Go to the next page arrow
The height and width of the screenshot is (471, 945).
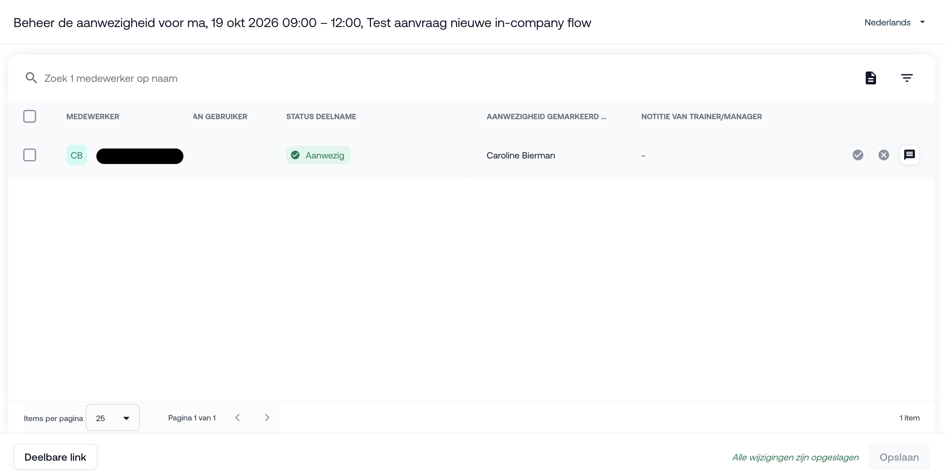[267, 418]
